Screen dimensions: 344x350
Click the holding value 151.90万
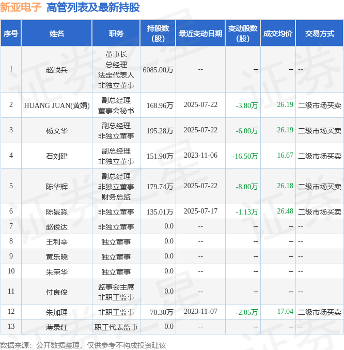(160, 156)
